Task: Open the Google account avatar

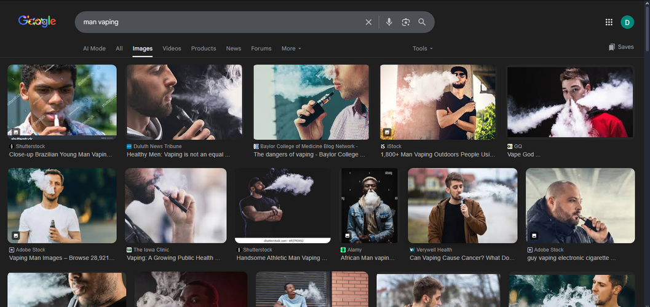Action: pos(627,22)
